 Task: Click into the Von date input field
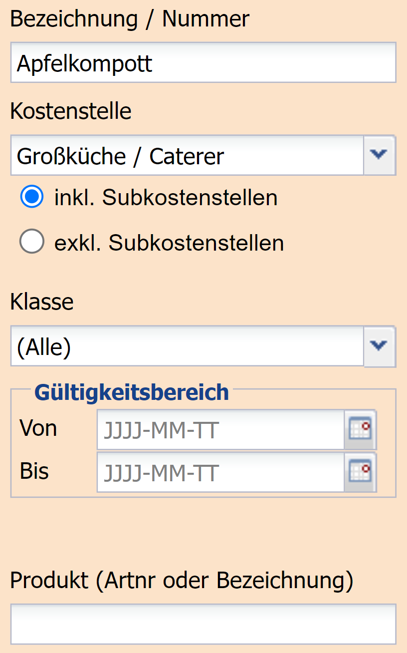click(220, 430)
